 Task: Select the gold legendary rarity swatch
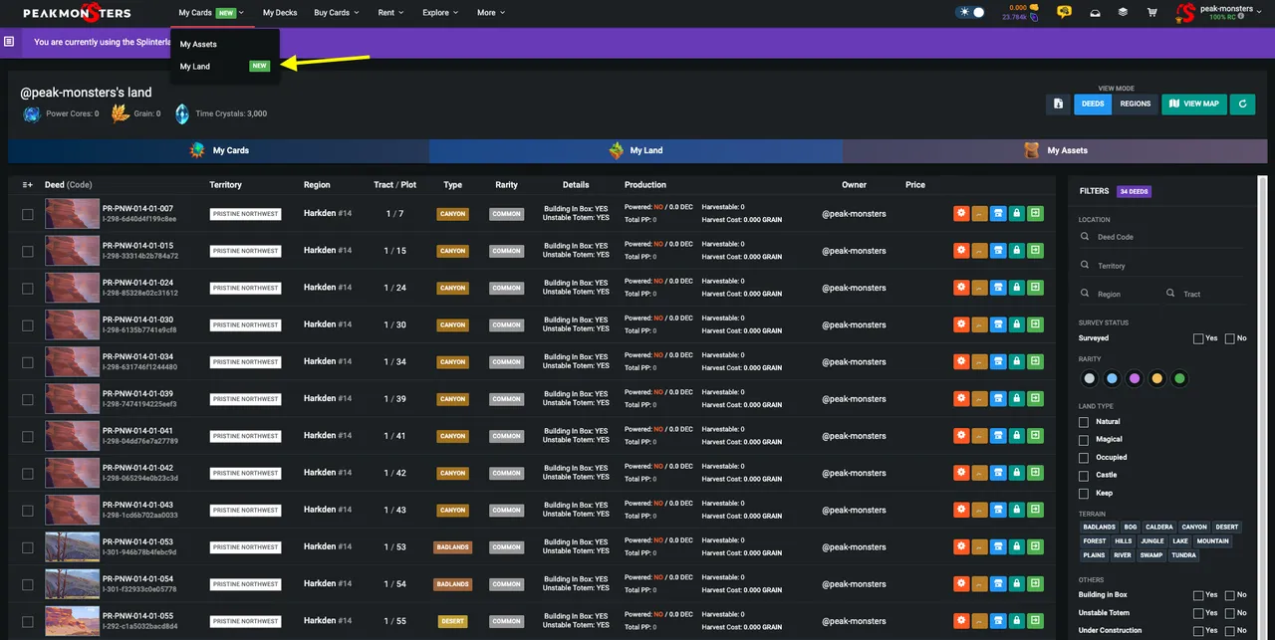point(1157,379)
